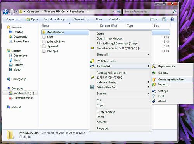
Task: Click the change view icon
Action: [x=152, y=19]
